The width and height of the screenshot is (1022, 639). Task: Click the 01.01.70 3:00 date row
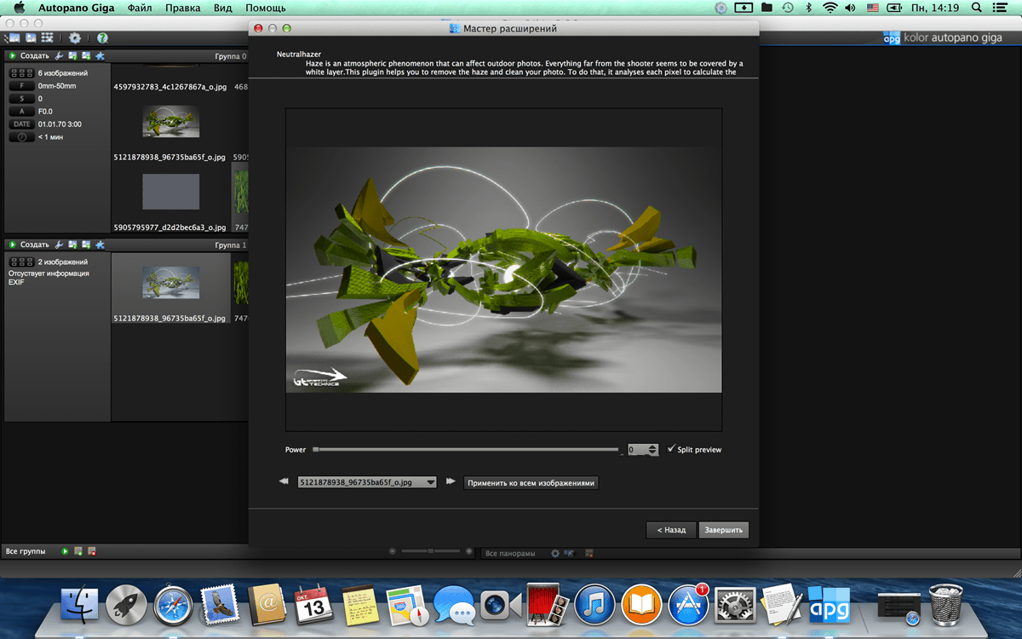pyautogui.click(x=45, y=124)
